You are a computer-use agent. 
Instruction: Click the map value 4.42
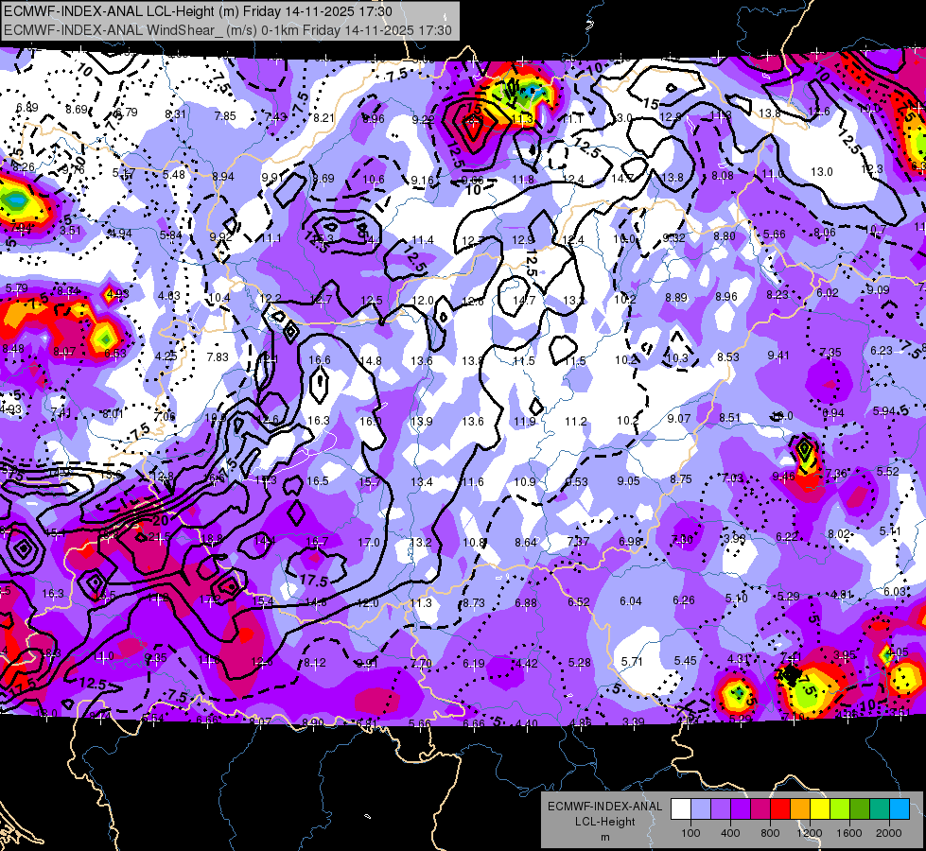click(527, 663)
